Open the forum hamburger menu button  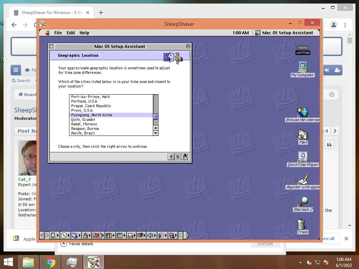point(15,70)
